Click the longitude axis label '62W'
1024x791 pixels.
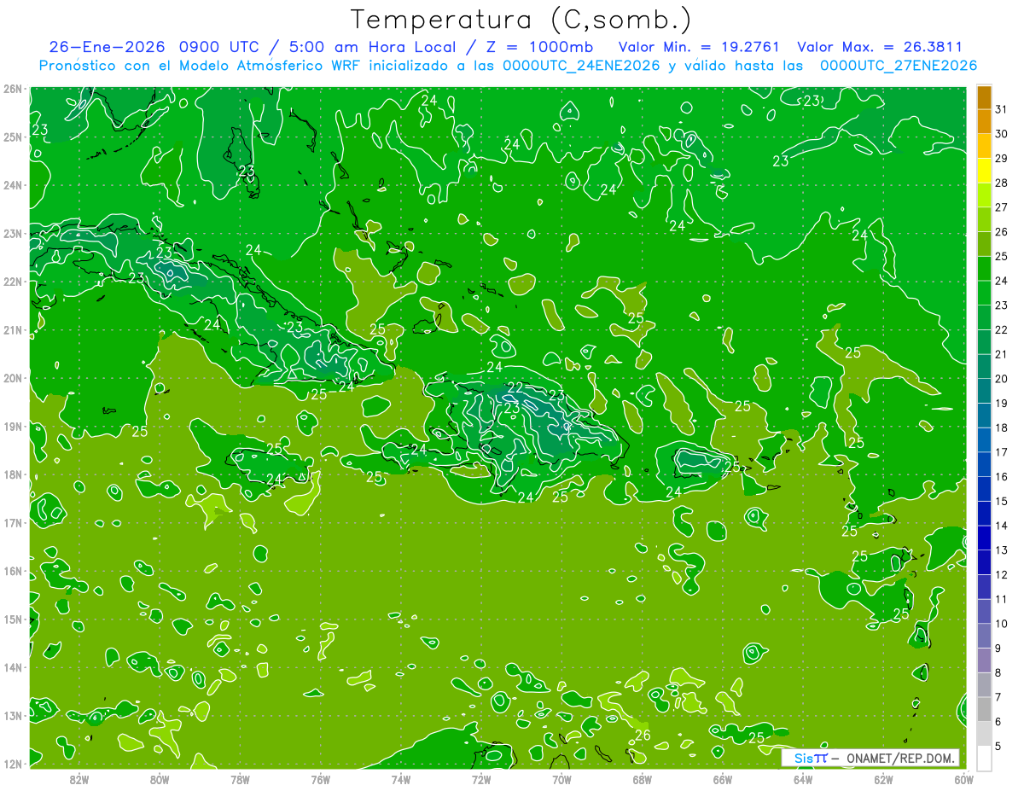tap(883, 779)
